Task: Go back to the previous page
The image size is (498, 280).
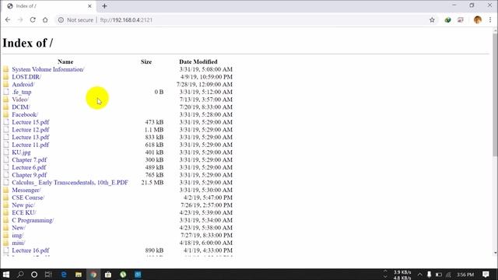Action: (8, 19)
